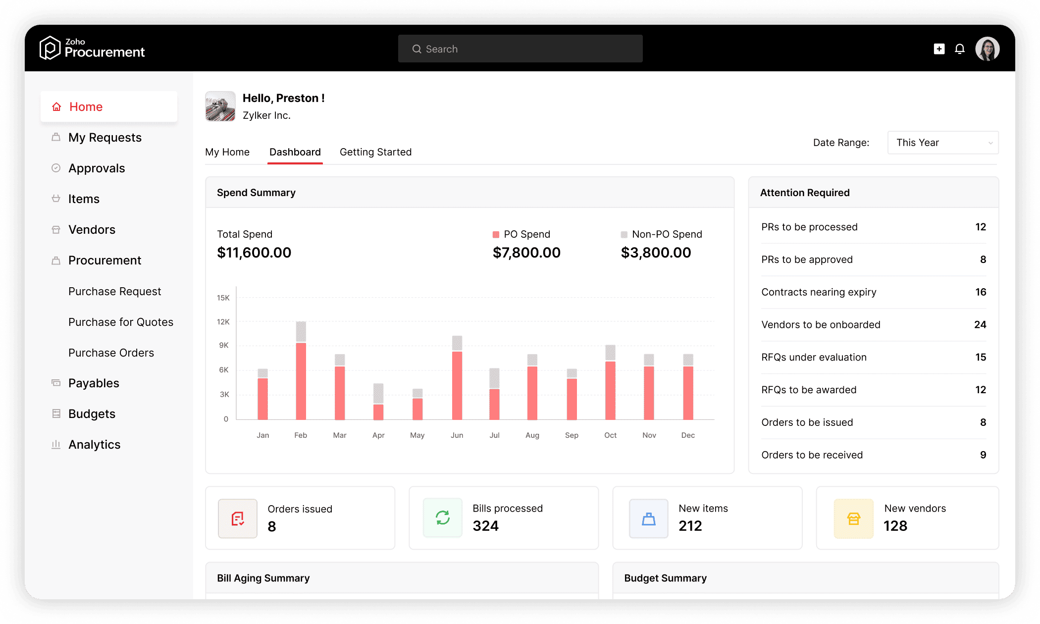Viewport: 1040px width, 624px height.
Task: Click the plus icon near the notification bell
Action: 938,49
